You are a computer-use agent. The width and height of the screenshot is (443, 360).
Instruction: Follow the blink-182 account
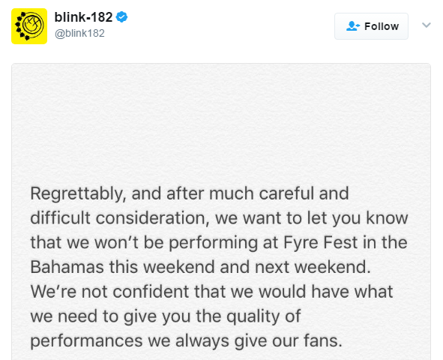(371, 26)
